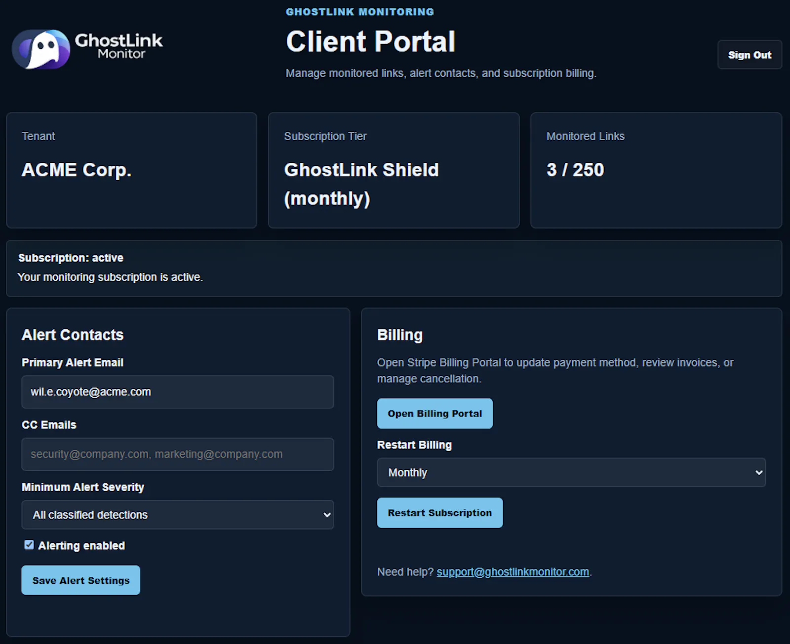Click the 'Open Stripe Billing Portal' description text
The image size is (790, 644).
(555, 371)
